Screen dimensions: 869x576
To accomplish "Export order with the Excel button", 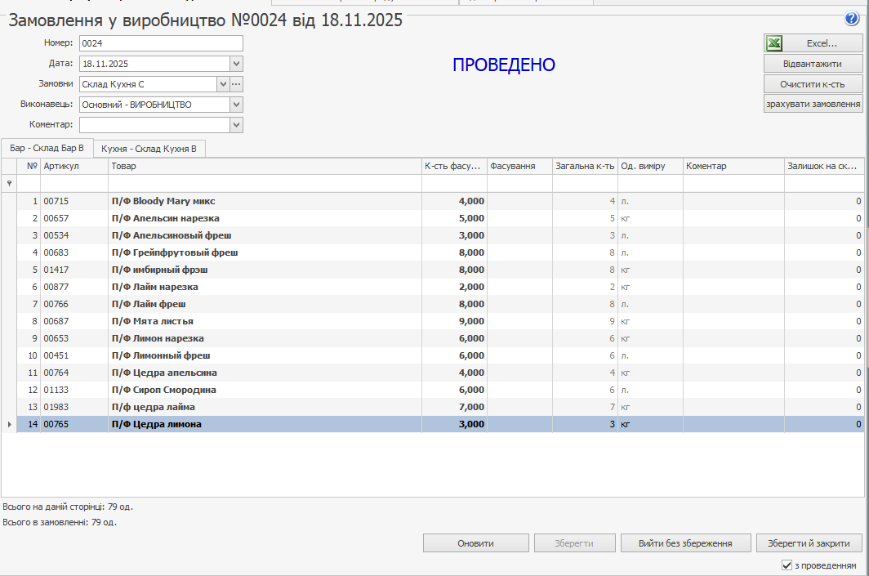I will tap(813, 43).
